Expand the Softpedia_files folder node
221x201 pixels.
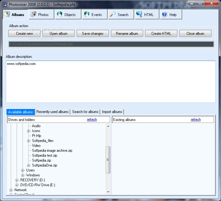28,141
